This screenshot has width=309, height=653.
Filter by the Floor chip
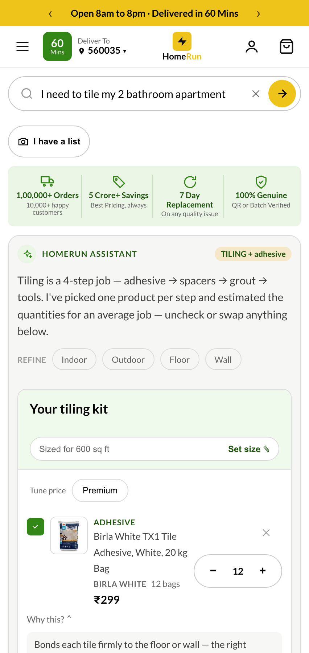coord(180,360)
